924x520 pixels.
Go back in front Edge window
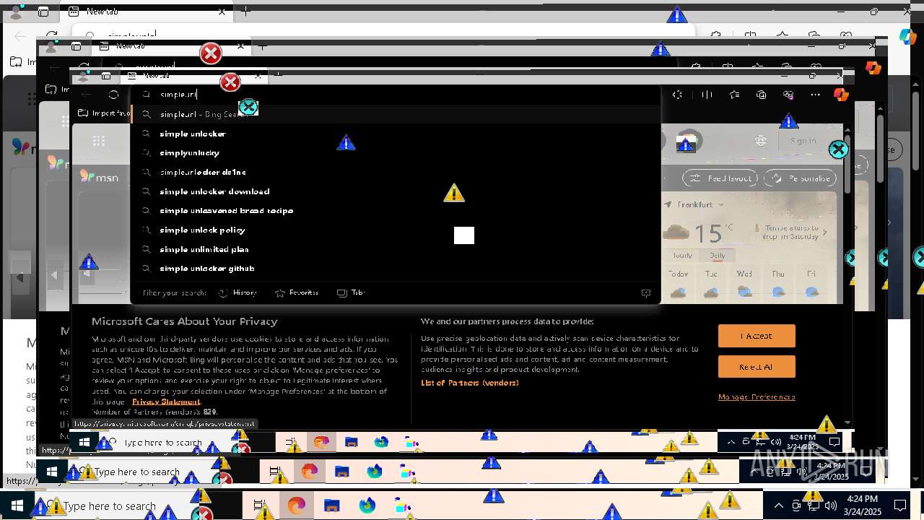pyautogui.click(x=87, y=95)
